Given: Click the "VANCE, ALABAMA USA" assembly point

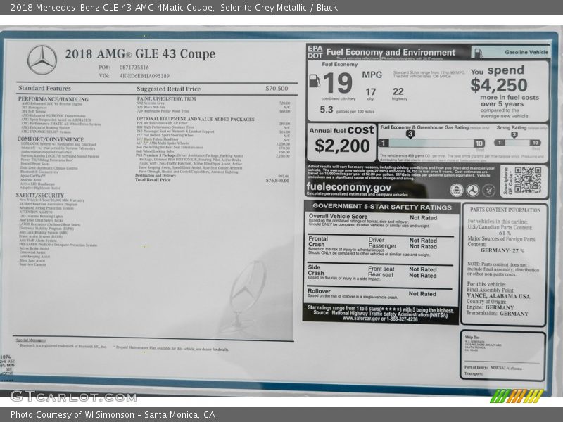Looking at the screenshot, I should [498, 296].
